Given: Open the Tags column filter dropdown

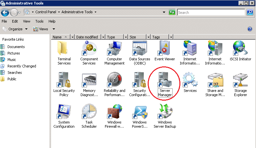Looking at the screenshot, I should point(171,37).
